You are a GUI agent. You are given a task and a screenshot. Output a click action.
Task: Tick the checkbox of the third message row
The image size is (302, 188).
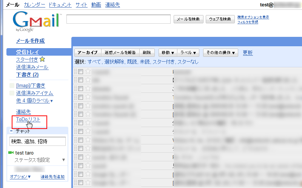coord(80,89)
